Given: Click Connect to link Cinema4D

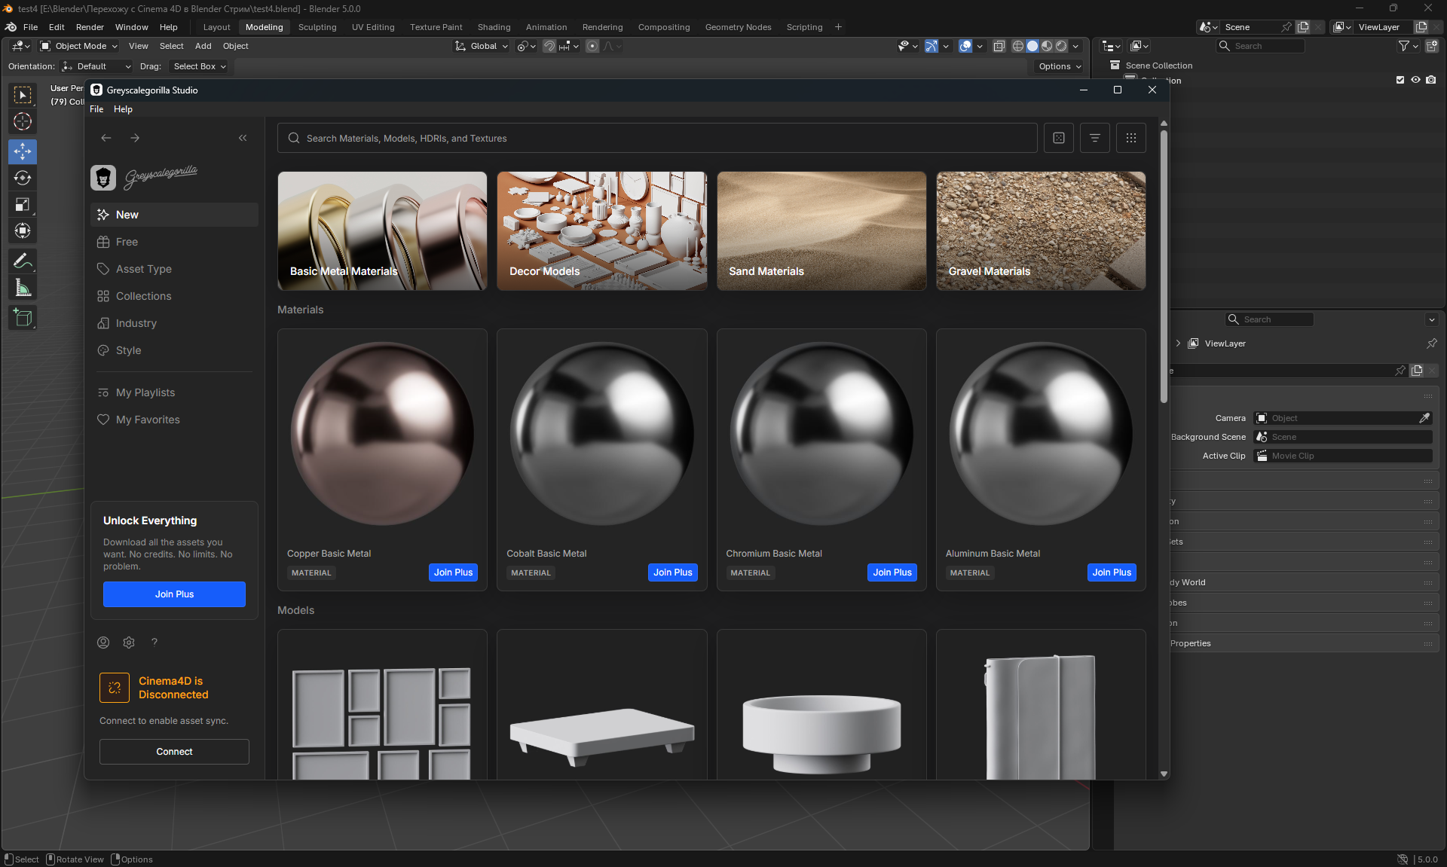Looking at the screenshot, I should (174, 752).
